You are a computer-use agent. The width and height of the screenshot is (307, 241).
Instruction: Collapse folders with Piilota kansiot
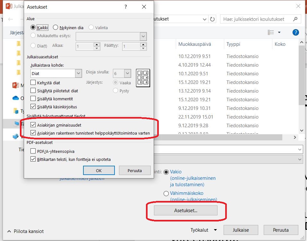[x=25, y=231]
